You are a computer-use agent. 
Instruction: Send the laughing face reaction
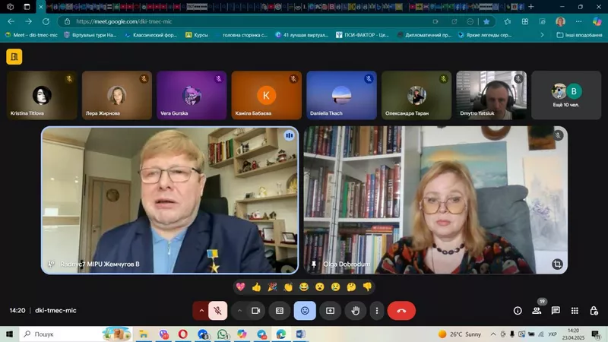click(304, 287)
